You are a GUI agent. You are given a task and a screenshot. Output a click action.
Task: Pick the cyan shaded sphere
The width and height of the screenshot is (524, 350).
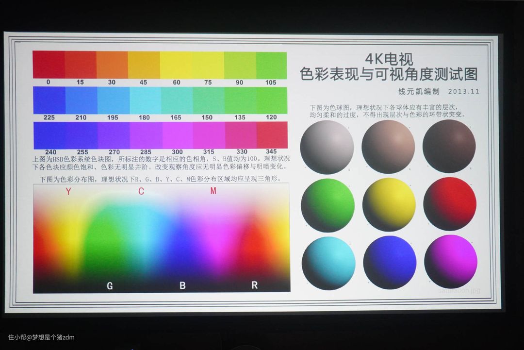point(328,263)
